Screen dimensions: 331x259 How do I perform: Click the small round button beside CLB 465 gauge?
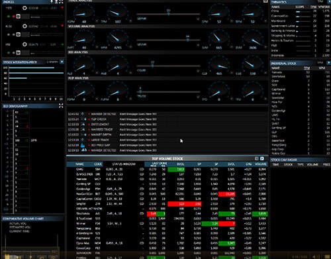(232, 73)
